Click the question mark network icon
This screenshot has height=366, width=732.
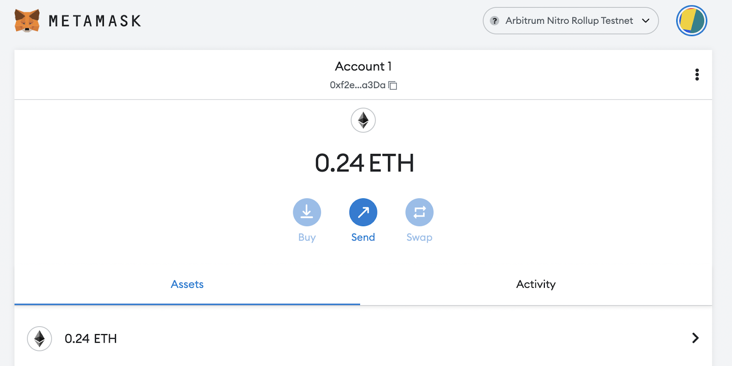[x=494, y=21]
